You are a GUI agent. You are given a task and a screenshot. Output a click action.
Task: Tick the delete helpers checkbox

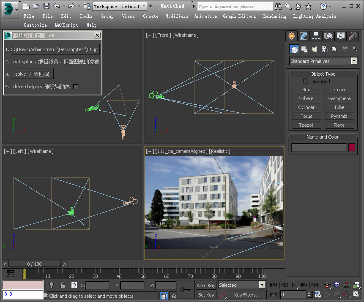coord(76,87)
